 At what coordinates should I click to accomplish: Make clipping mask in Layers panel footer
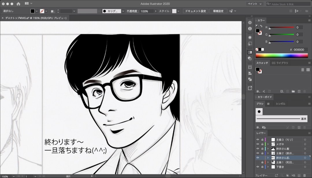287,176
